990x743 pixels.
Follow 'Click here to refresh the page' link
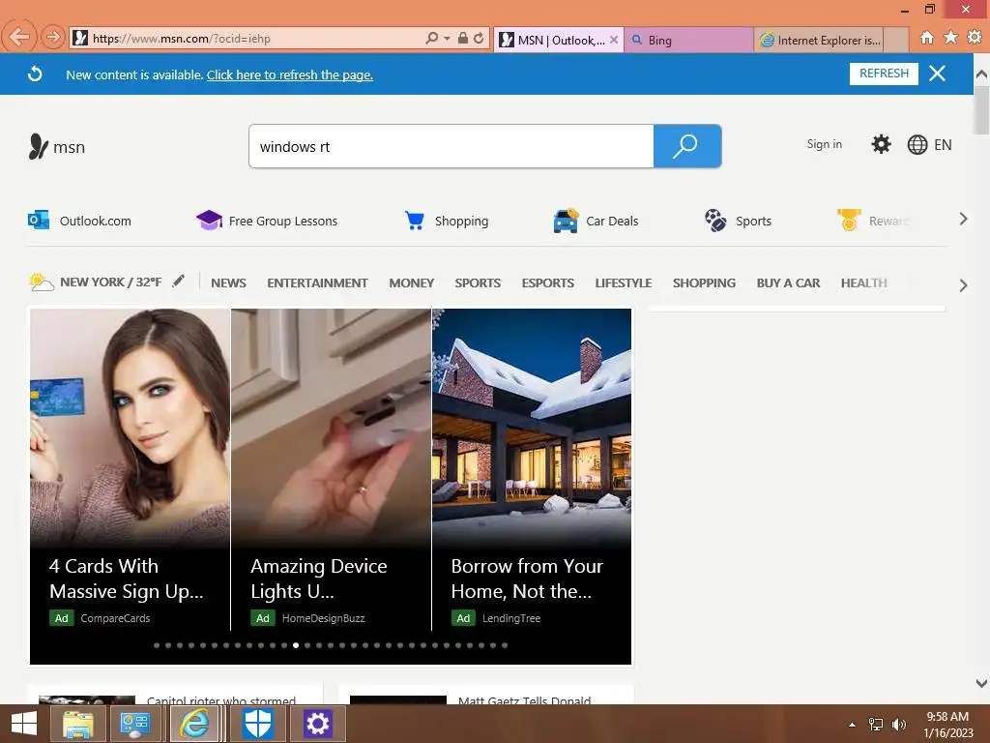[x=290, y=74]
